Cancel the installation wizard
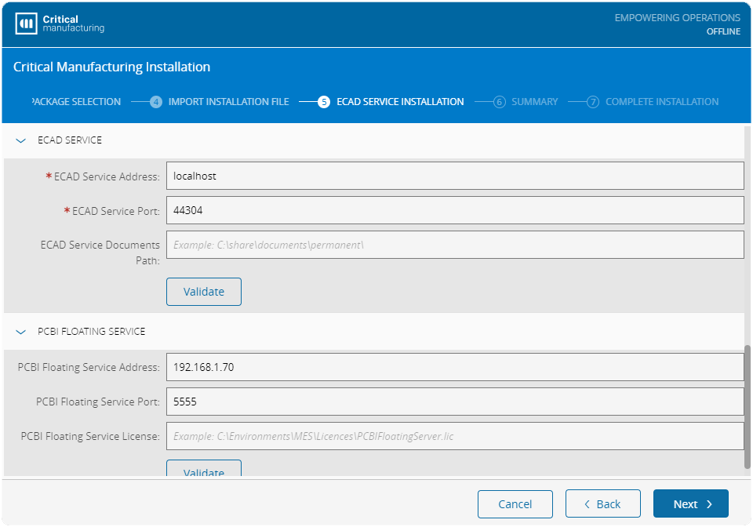The image size is (753, 527). click(515, 504)
